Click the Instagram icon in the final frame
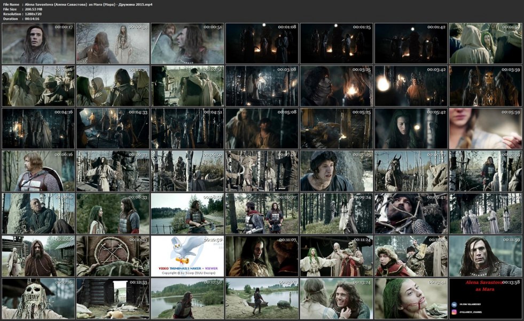The height and width of the screenshot is (321, 524). [x=453, y=311]
